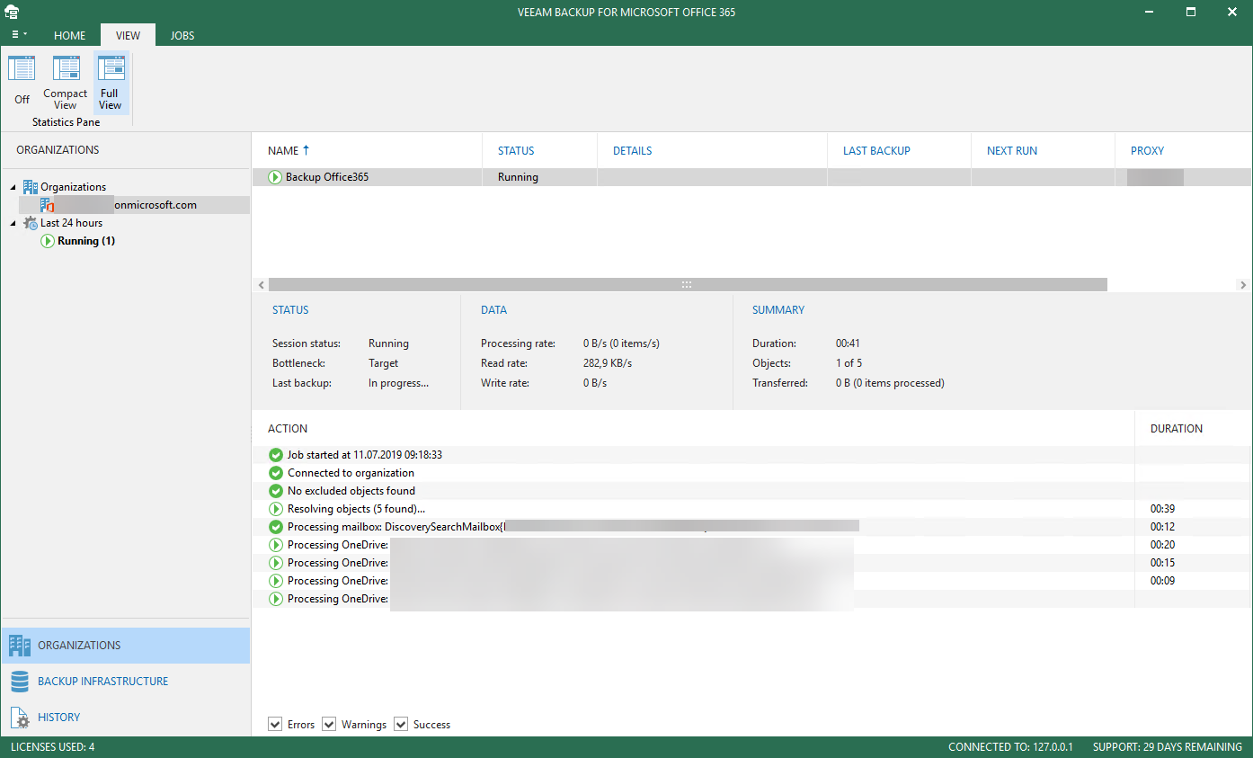The width and height of the screenshot is (1253, 758).
Task: Select Job started at 11.07.2019 row
Action: pyautogui.click(x=751, y=455)
